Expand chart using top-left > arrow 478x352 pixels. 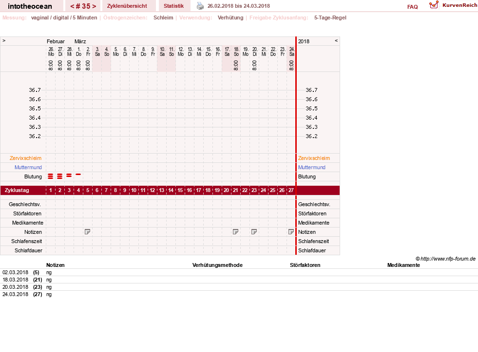(4, 40)
